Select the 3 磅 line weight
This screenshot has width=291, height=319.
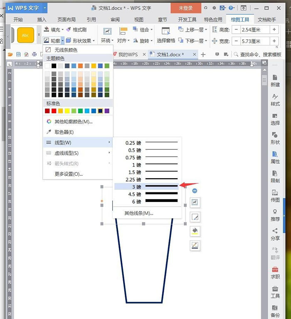pyautogui.click(x=147, y=187)
